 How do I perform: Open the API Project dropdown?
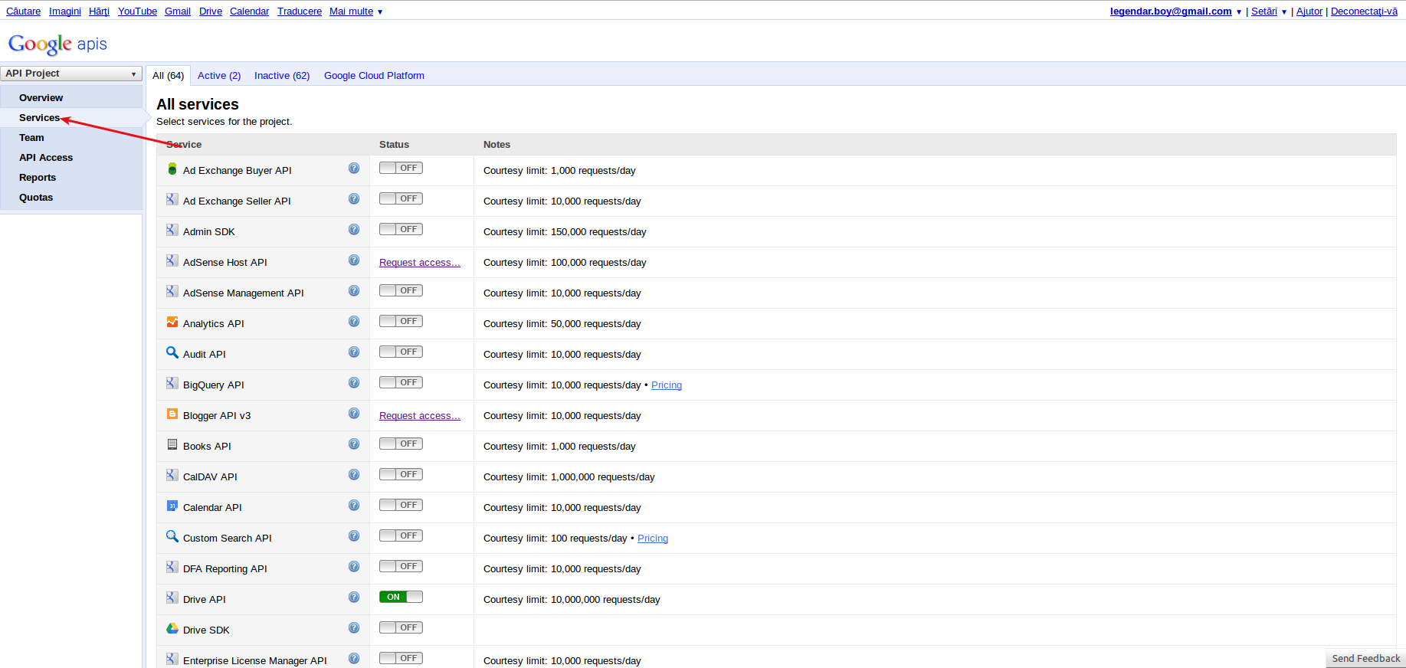(71, 74)
